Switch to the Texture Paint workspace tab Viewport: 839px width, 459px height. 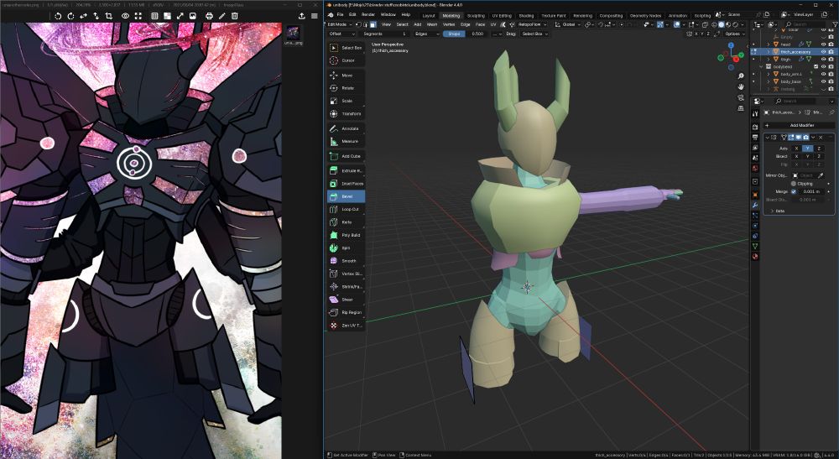pos(553,15)
